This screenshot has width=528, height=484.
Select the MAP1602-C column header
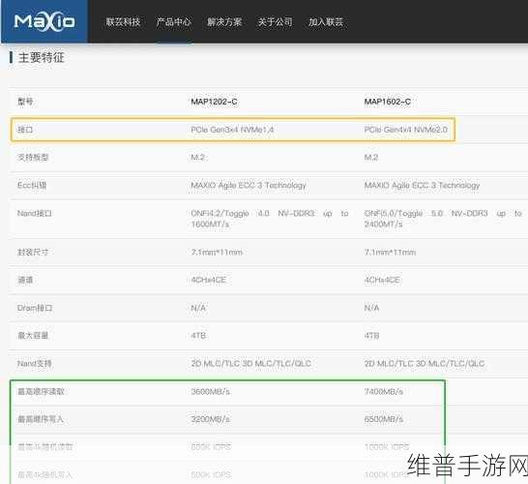(x=388, y=102)
